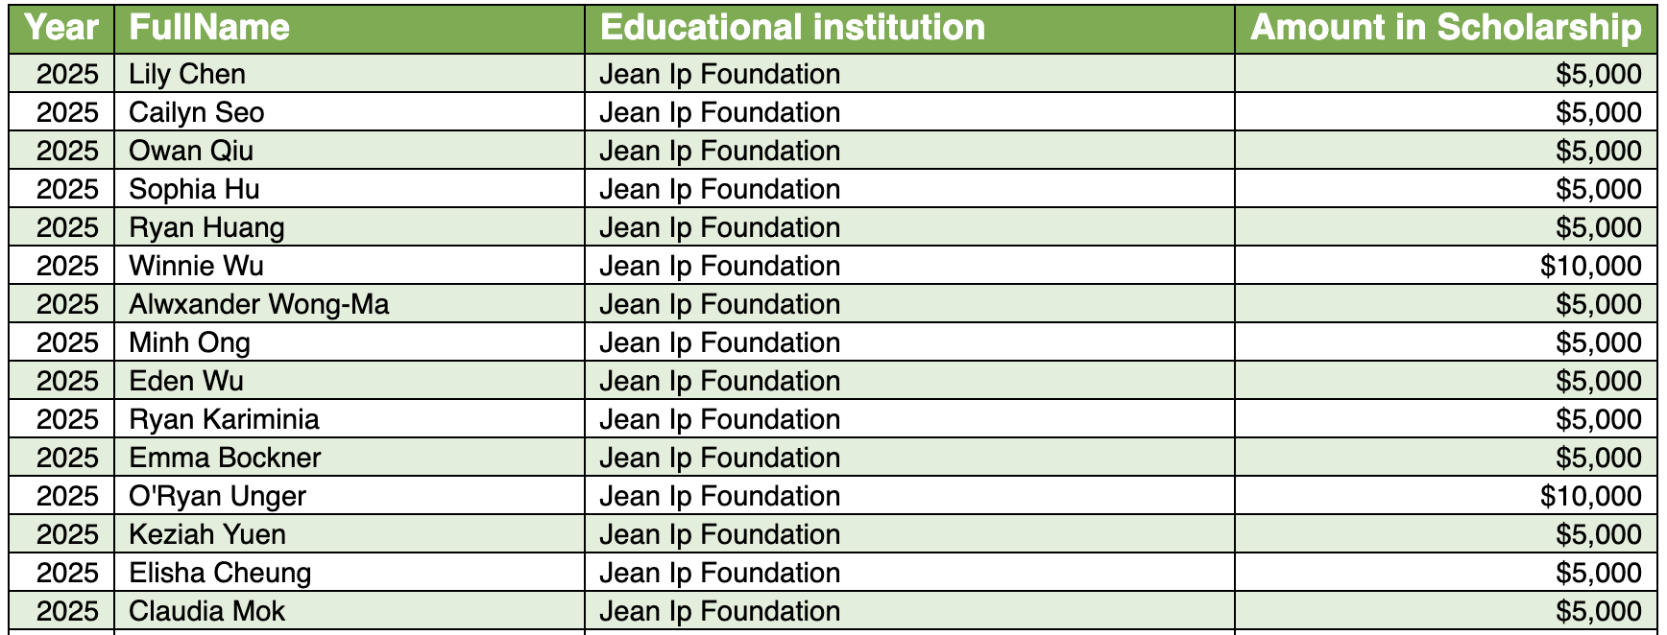Click the FullName column header
1667x635 pixels.
(x=209, y=28)
